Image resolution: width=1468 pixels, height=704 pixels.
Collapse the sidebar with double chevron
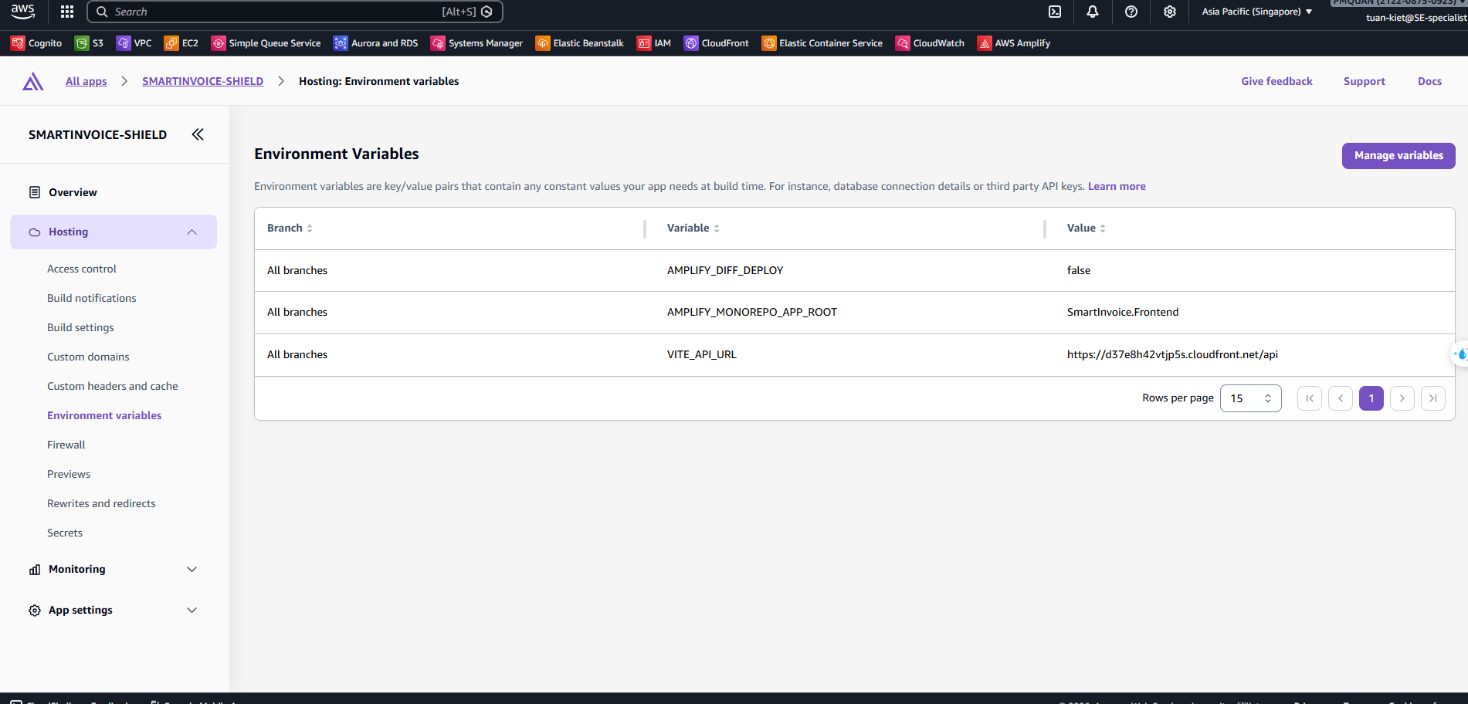click(198, 134)
